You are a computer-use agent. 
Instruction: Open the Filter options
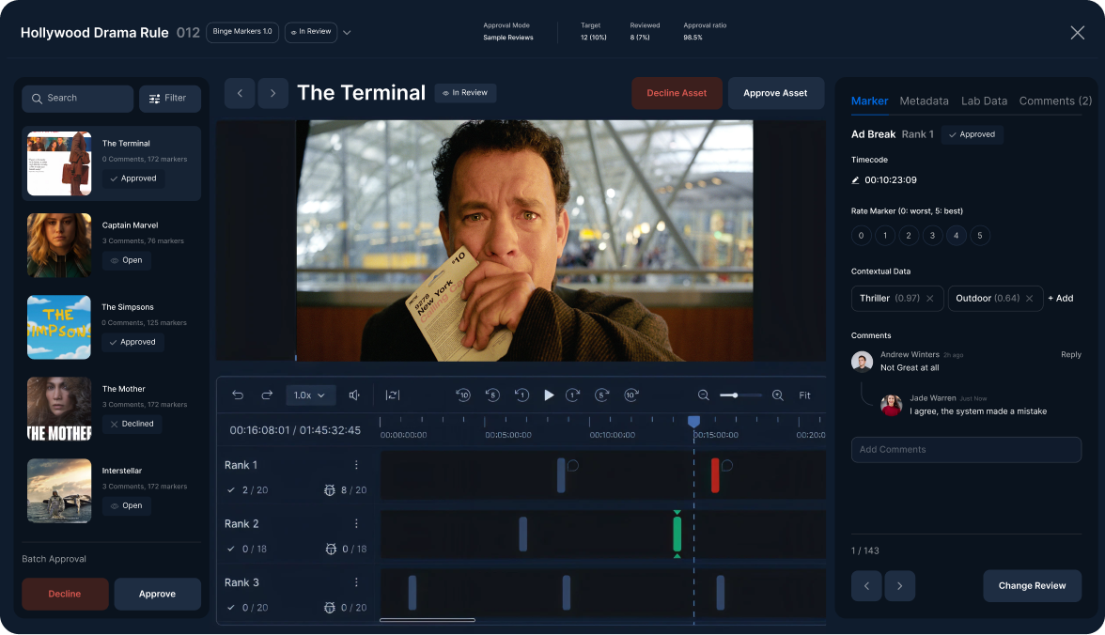(170, 99)
